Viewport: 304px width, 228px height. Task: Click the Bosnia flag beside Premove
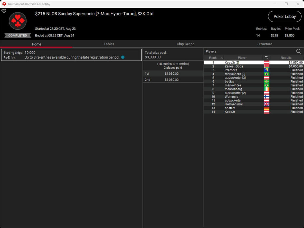pyautogui.click(x=266, y=70)
